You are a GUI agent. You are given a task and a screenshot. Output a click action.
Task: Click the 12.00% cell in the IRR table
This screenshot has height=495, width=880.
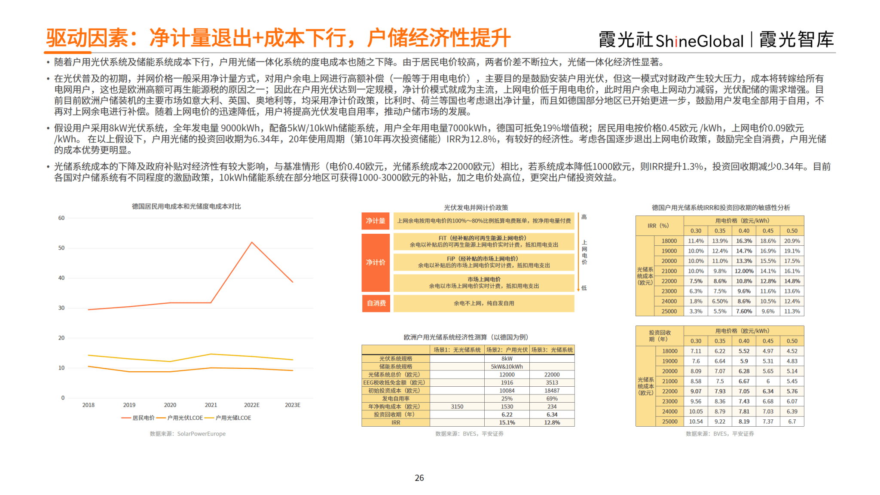[744, 271]
